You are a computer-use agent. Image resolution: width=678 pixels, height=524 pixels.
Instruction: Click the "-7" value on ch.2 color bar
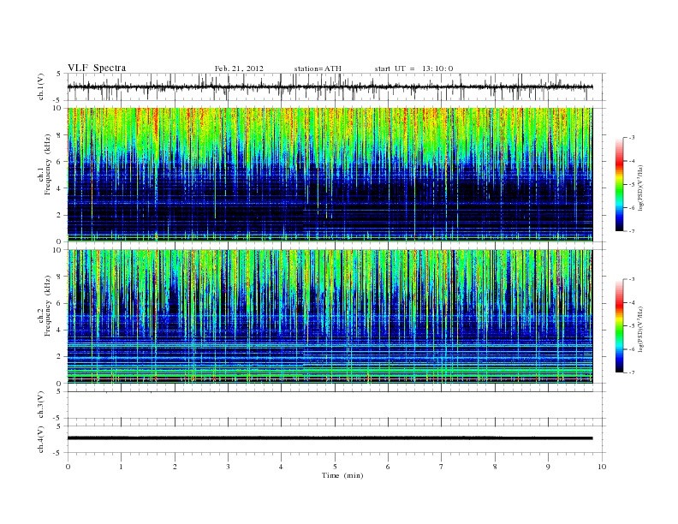pos(631,372)
